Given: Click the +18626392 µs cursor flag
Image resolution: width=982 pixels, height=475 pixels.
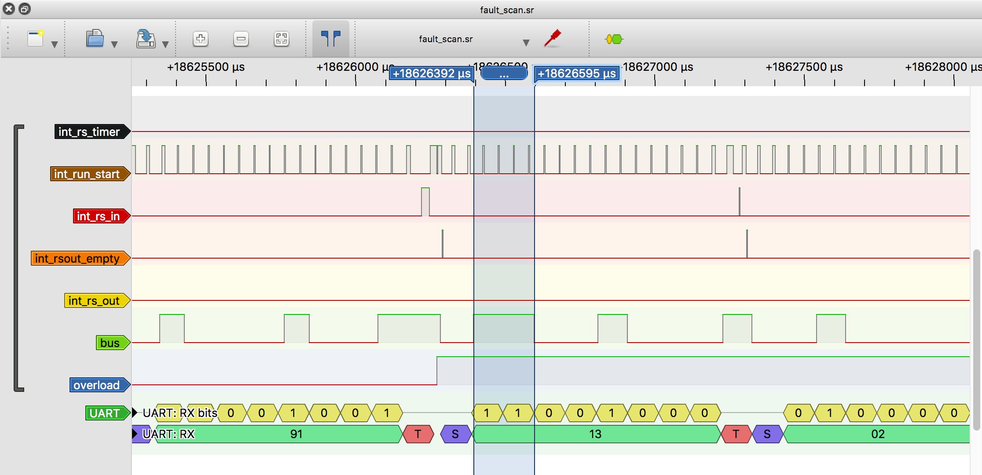Looking at the screenshot, I should pos(431,73).
